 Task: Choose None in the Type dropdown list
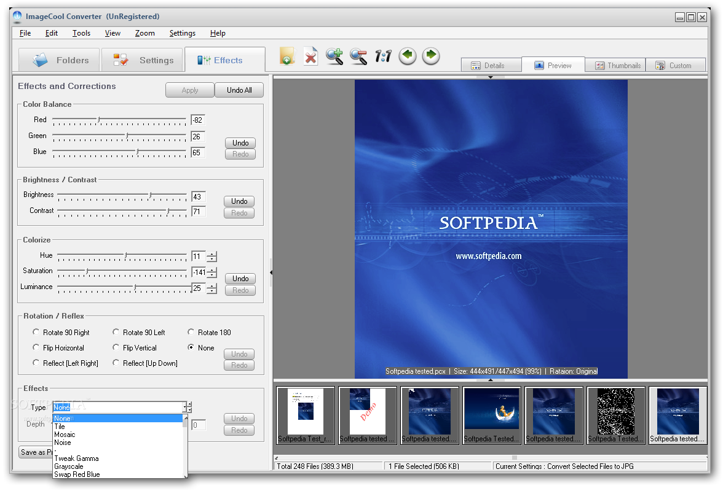[x=118, y=419]
